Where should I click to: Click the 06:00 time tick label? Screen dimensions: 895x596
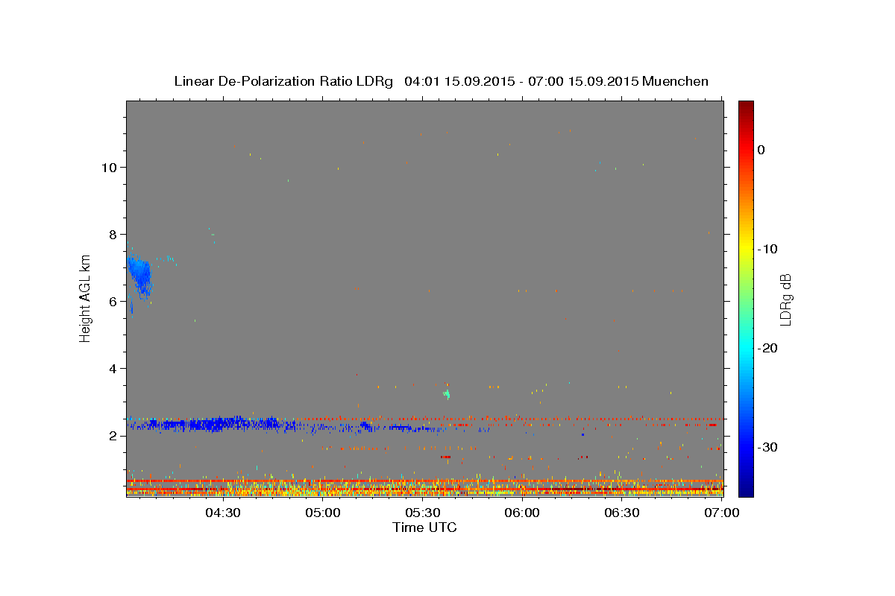(x=522, y=513)
